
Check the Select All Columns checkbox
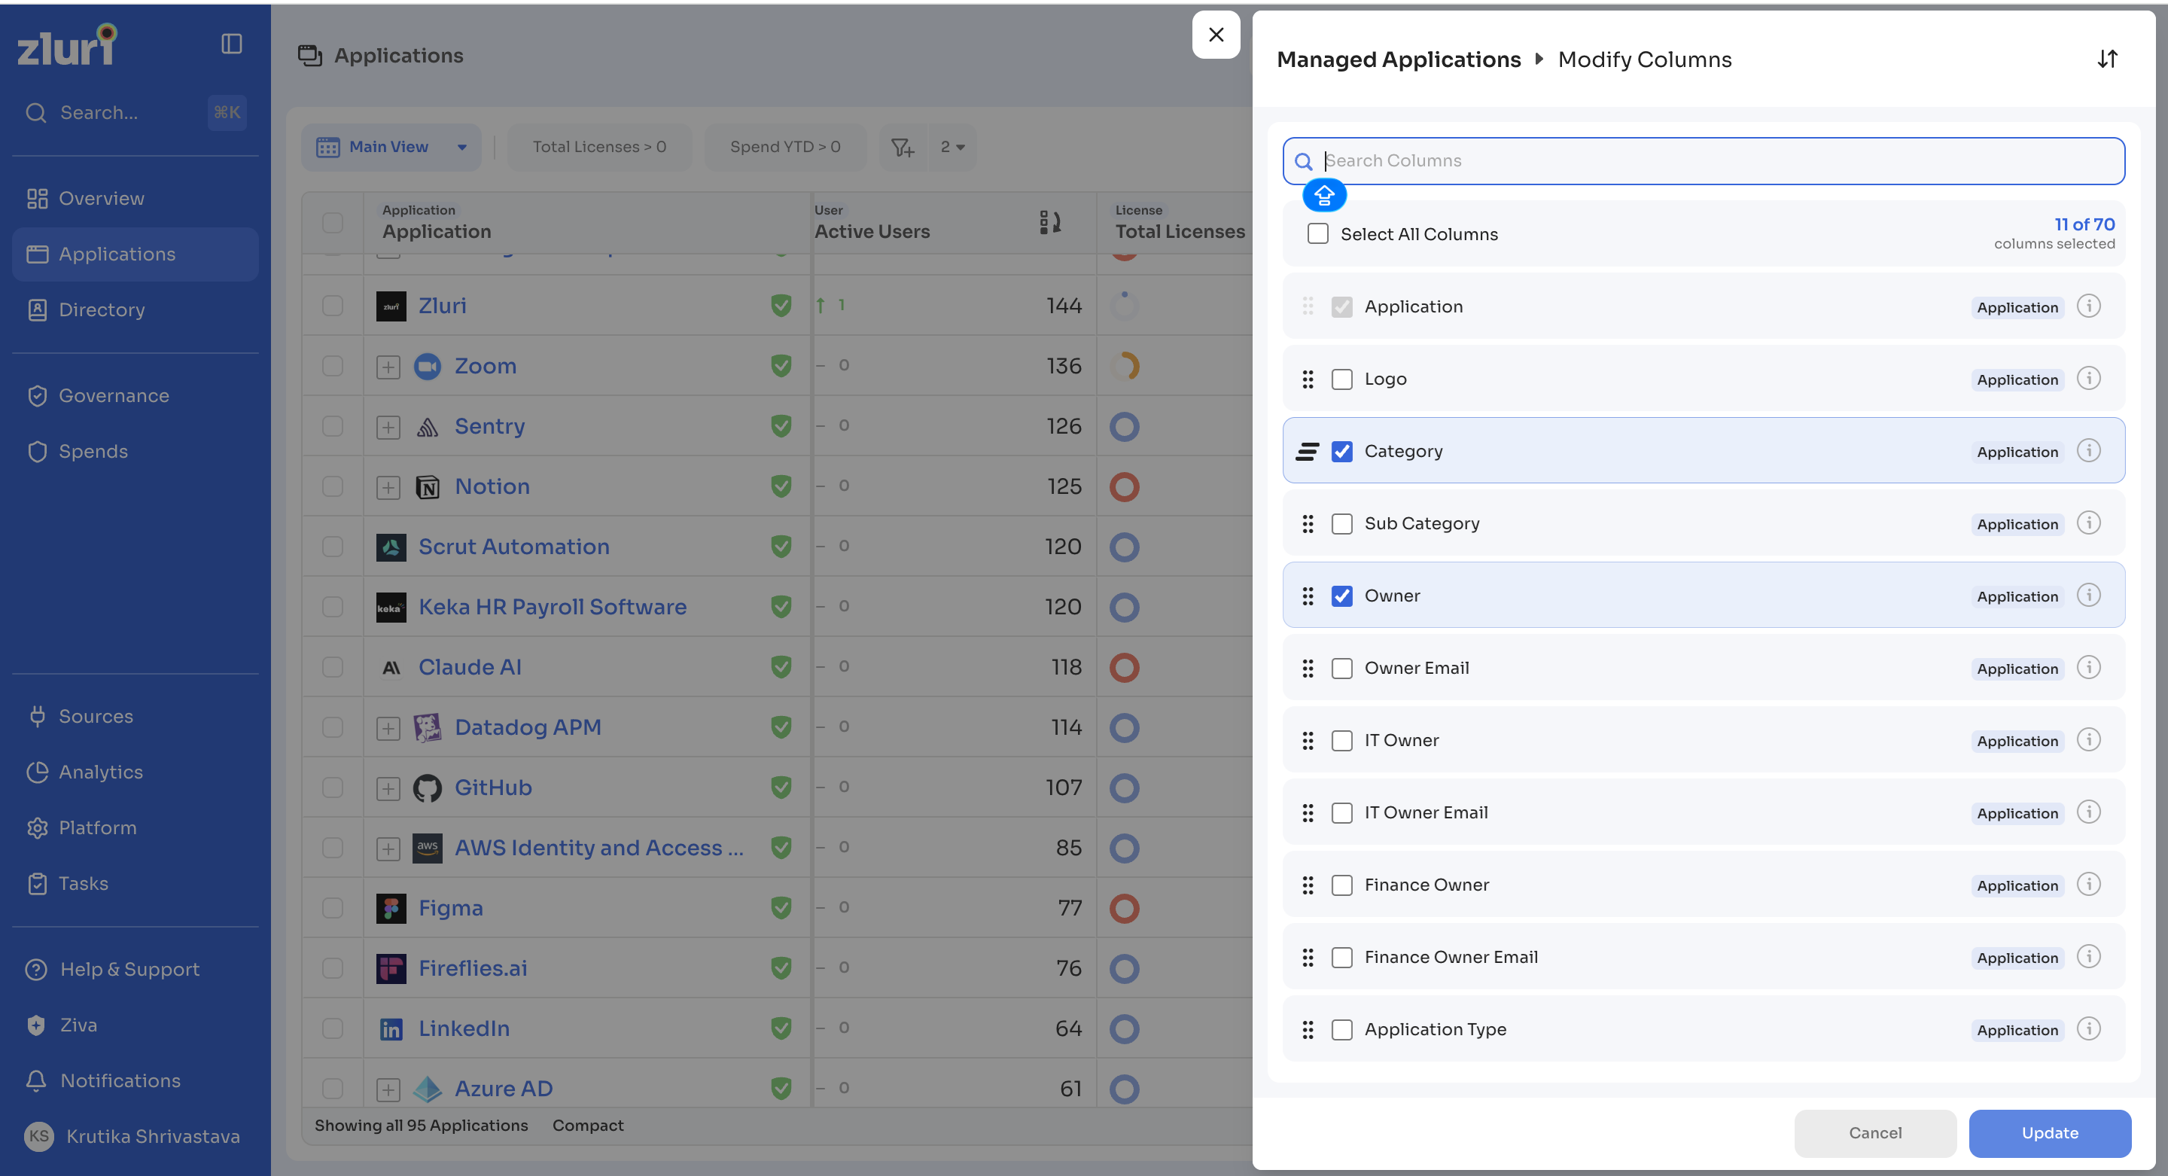[1317, 234]
